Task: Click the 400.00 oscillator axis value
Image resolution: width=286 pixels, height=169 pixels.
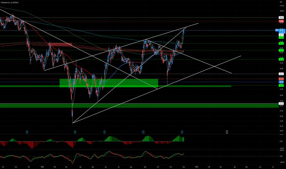Action: 282,150
